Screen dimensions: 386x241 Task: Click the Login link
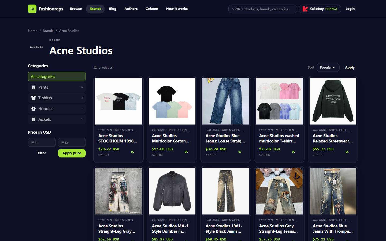[350, 9]
